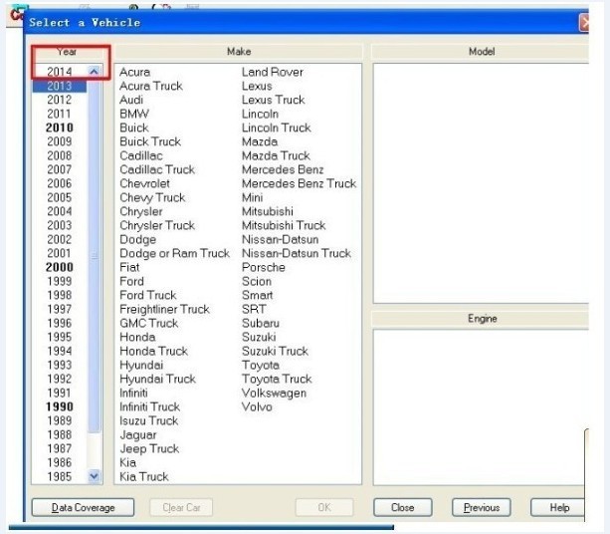The height and width of the screenshot is (534, 610).
Task: Choose the bold year 1990
Action: point(60,406)
